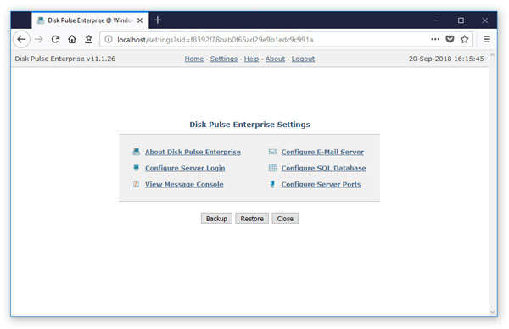509x329 pixels.
Task: Open the browser home page icon
Action: (x=72, y=39)
